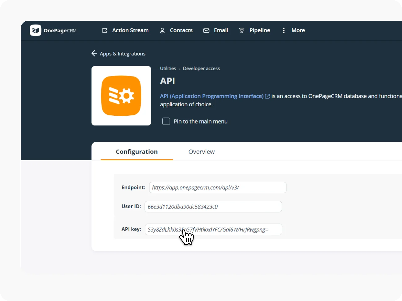Click the Contacts person icon
The image size is (402, 301).
point(162,30)
